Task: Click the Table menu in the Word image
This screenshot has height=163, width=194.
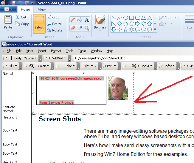Action: pyautogui.click(x=82, y=51)
